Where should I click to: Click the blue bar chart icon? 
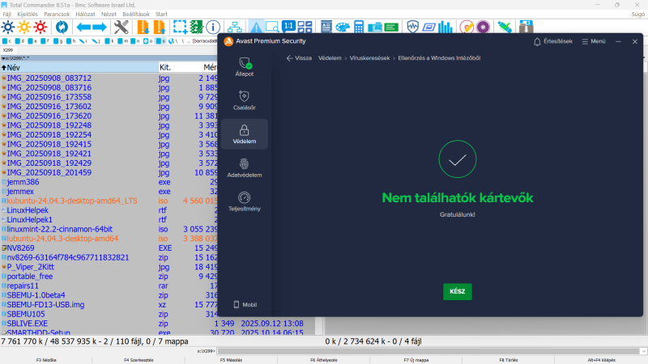[x=445, y=28]
